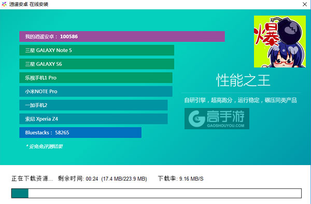
Task: Click the 小米NOTE Pro bar
Action: pos(96,91)
